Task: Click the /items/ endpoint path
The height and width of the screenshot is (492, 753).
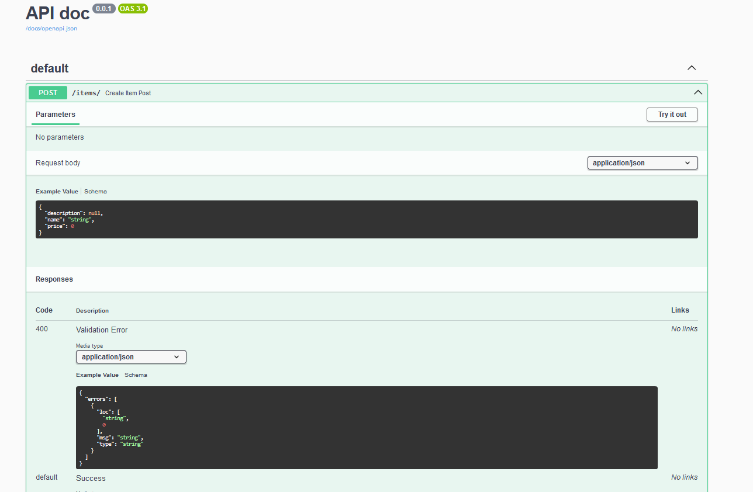Action: (86, 93)
